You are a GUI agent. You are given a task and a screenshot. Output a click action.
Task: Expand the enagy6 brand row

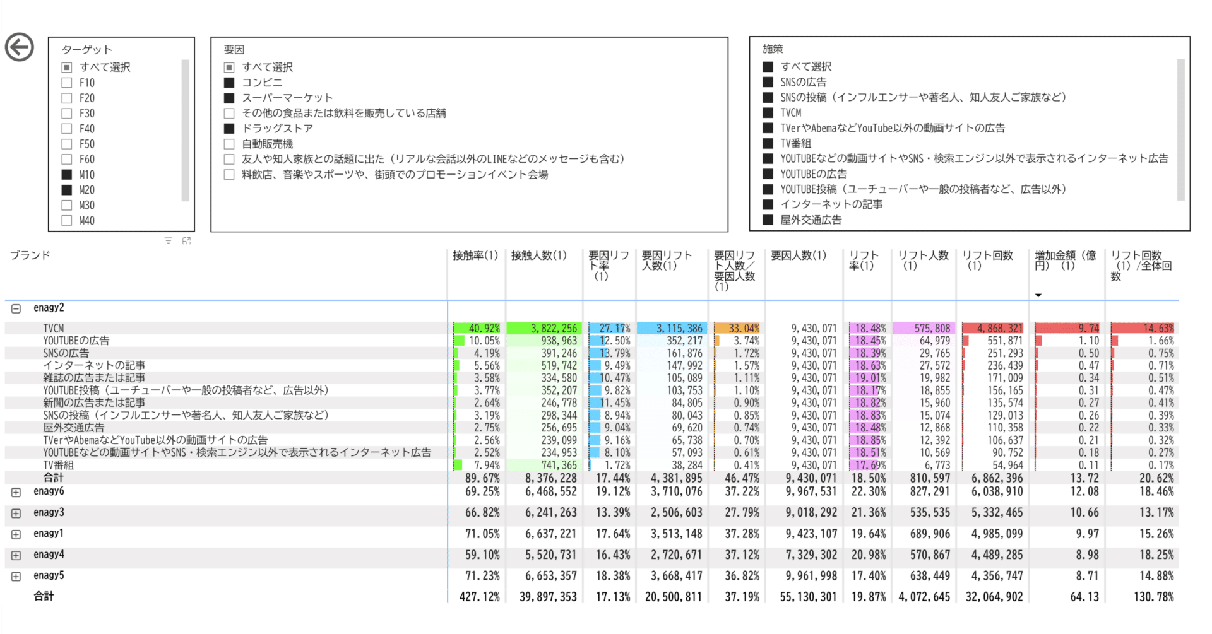[15, 491]
